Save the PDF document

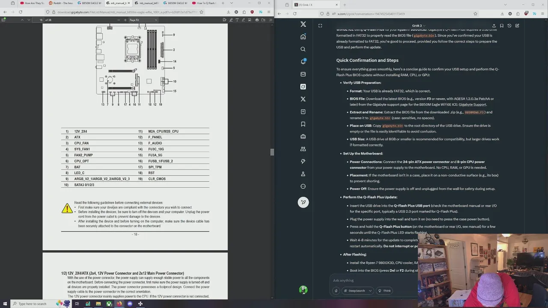pyautogui.click(x=263, y=20)
